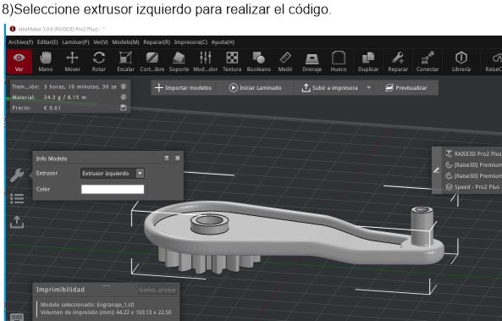Select the Rotar tool
The height and width of the screenshot is (321, 502).
(x=98, y=62)
